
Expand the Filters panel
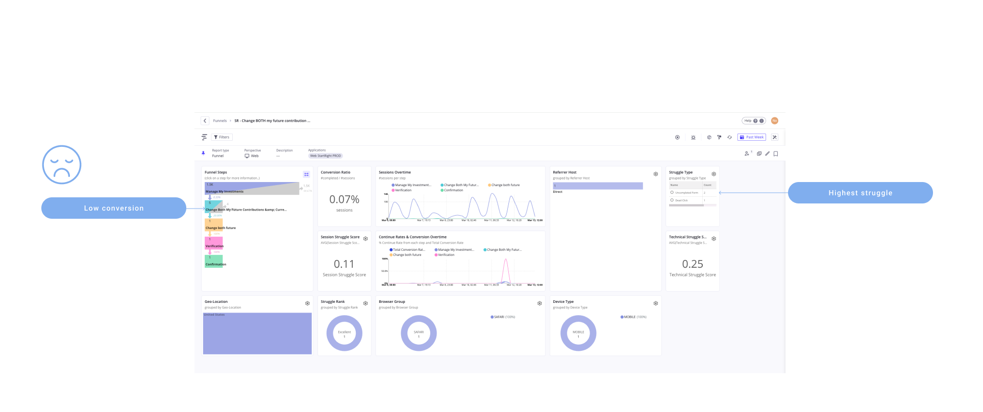222,137
